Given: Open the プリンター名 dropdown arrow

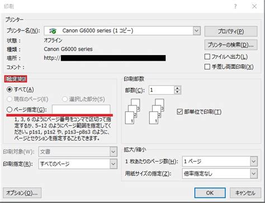Looking at the screenshot, I should [197, 31].
